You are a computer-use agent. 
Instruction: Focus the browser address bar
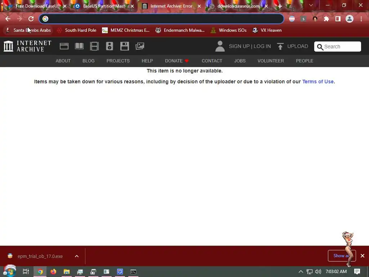pos(161,19)
